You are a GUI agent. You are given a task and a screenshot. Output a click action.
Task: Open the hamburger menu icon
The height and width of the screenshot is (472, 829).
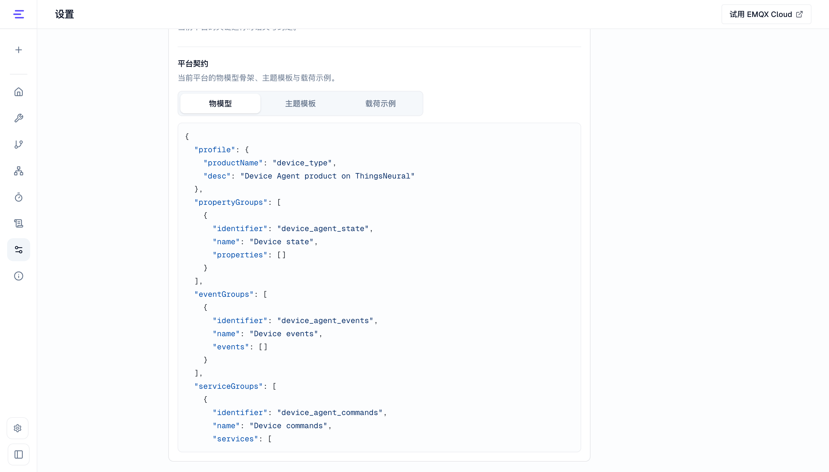(x=18, y=14)
